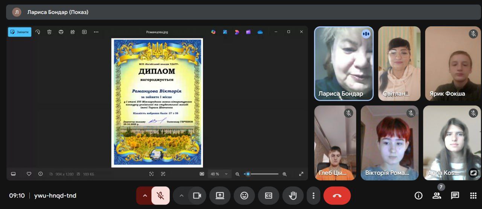
Task: Click the 904 x 1280 image dimensions text
Action: pyautogui.click(x=65, y=174)
